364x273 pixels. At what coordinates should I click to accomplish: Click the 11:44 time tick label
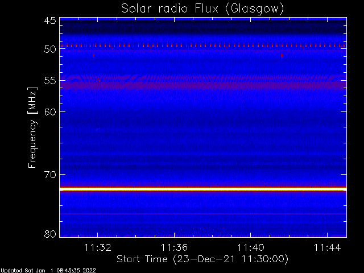pos(328,247)
